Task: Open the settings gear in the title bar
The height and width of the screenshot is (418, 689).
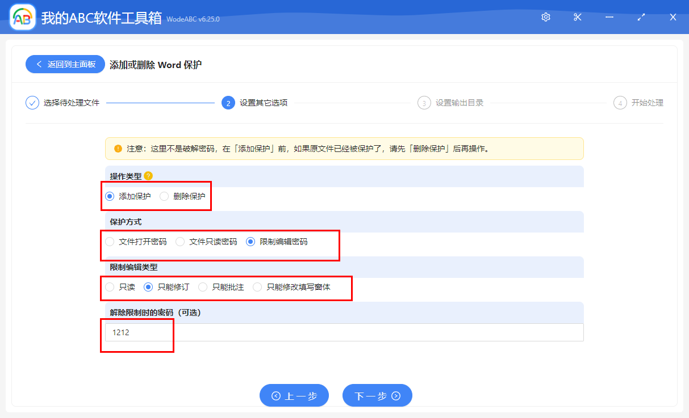Action: 545,17
